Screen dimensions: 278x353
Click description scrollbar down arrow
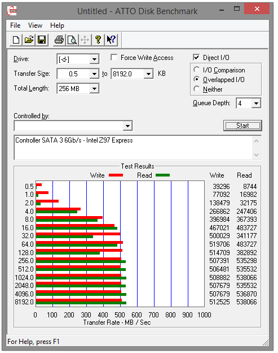(x=257, y=154)
